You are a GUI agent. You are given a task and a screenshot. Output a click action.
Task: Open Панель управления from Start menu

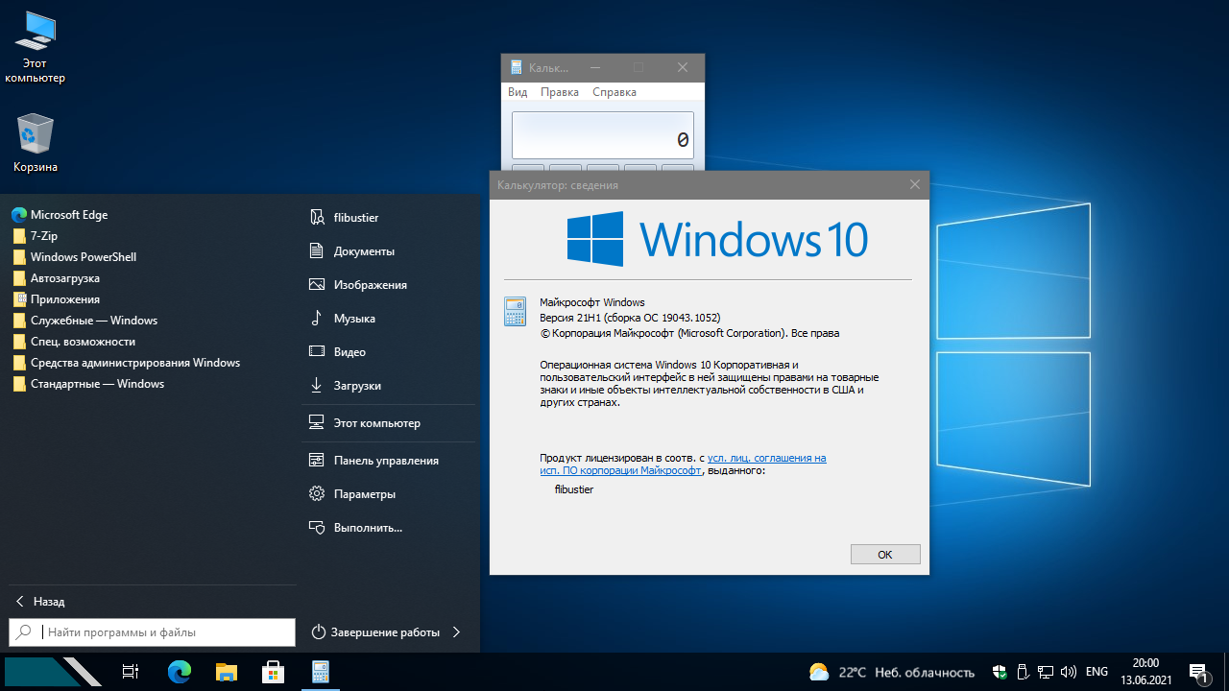[x=386, y=461]
